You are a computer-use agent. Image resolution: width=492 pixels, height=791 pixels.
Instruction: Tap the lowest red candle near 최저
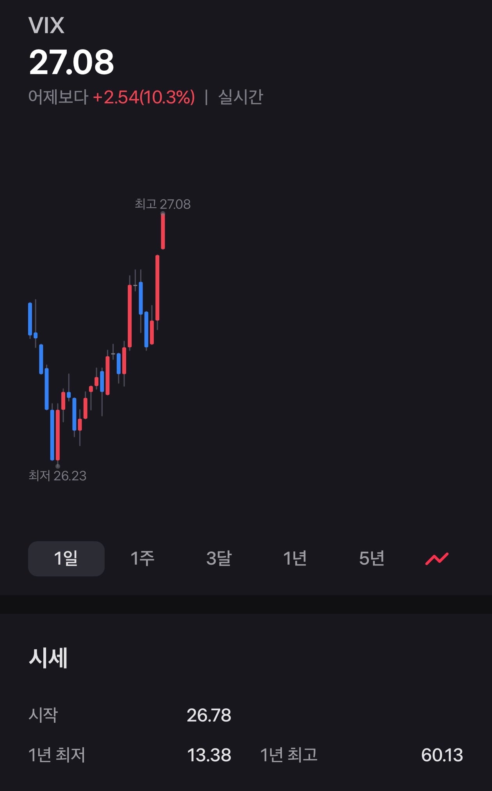[58, 435]
